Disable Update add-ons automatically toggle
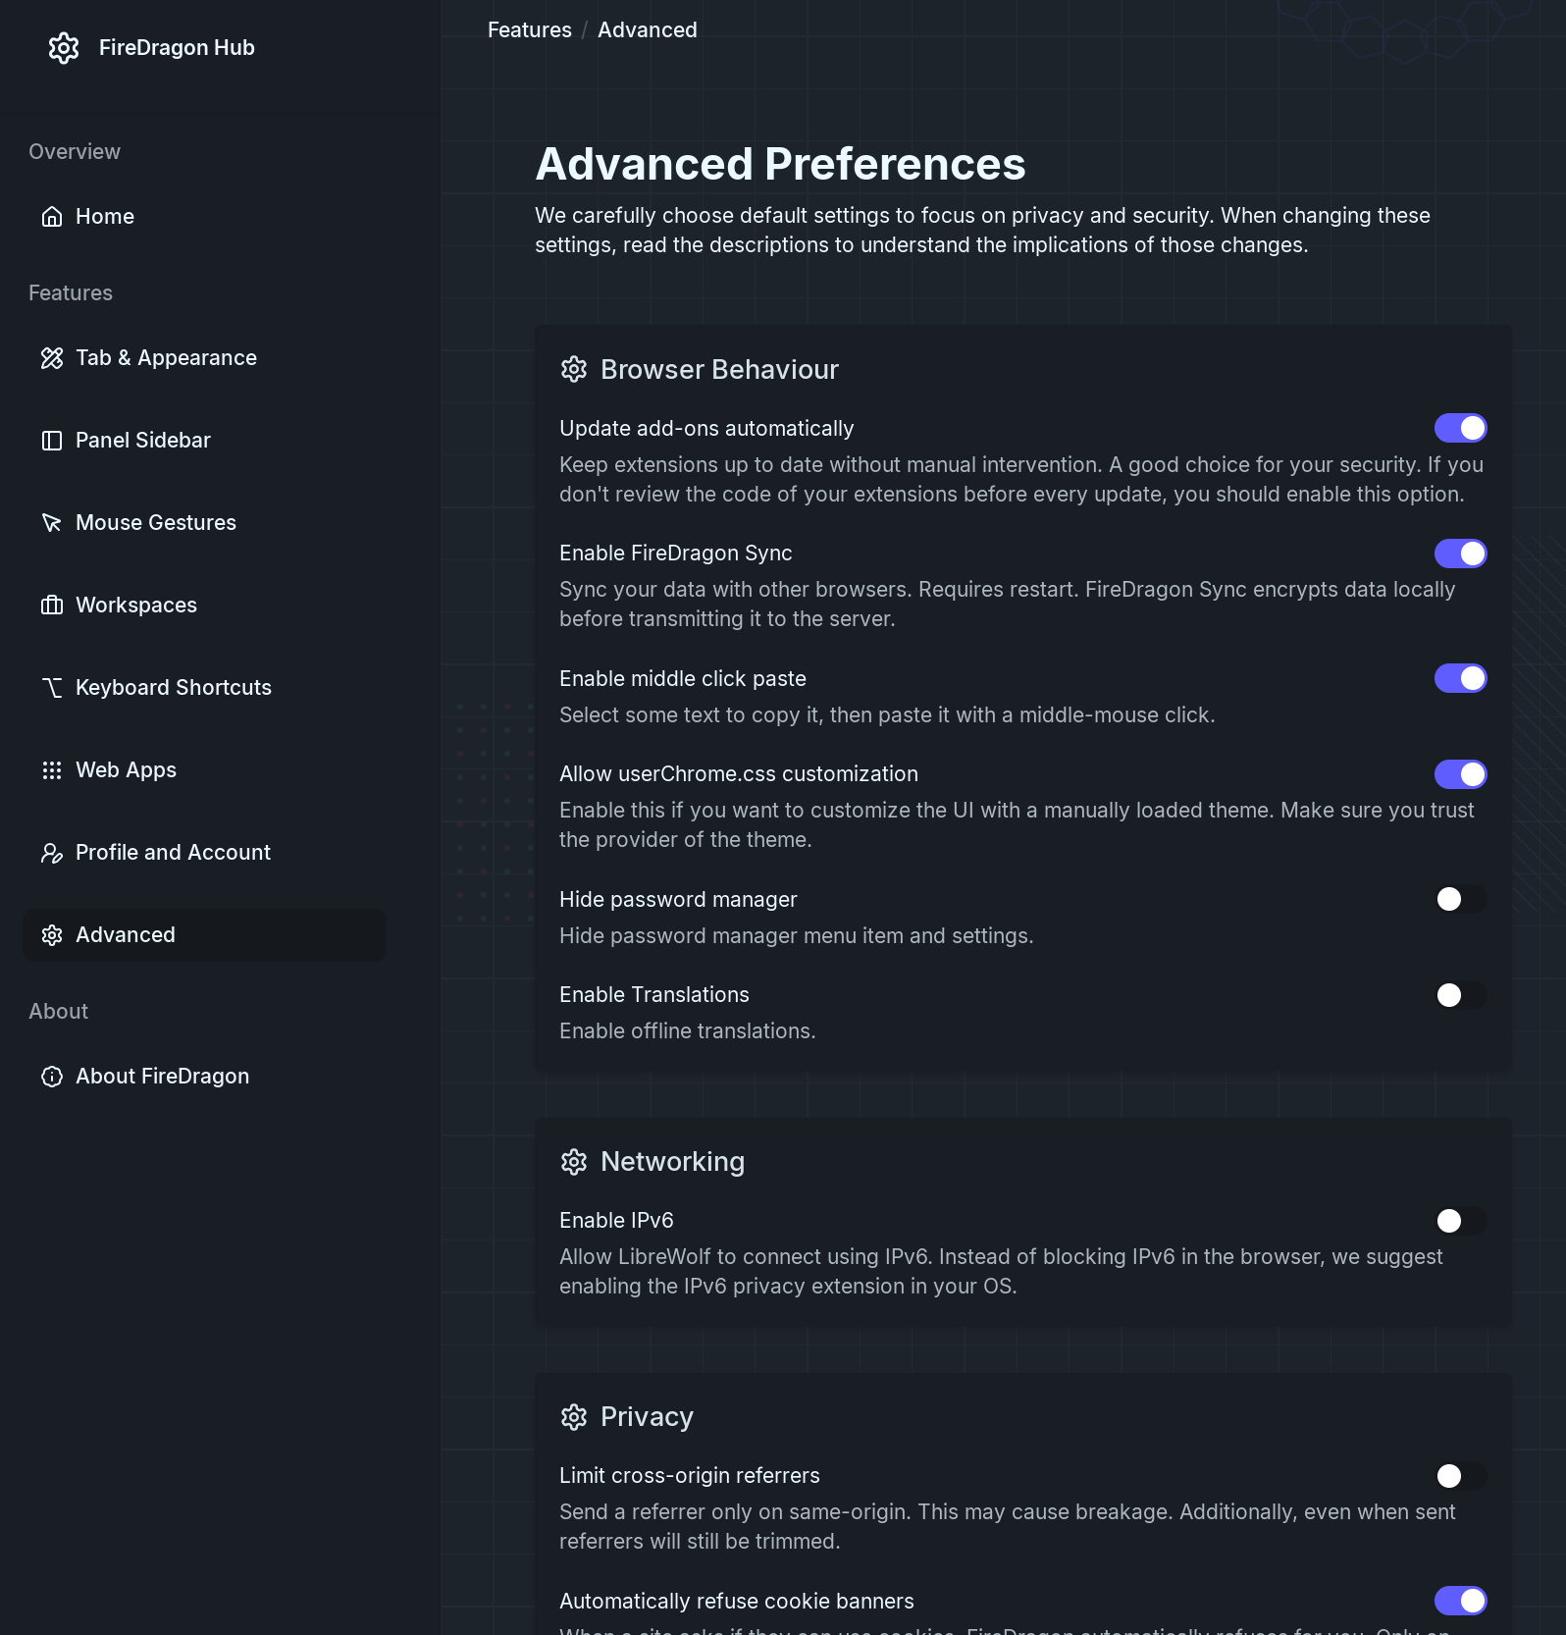Screen dimensions: 1566x1635 (x=1460, y=428)
